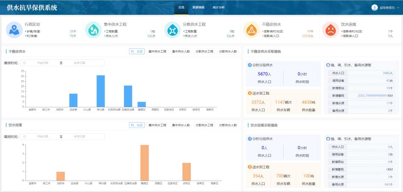Click the 供水抗旱保供系统 title

(32, 7)
